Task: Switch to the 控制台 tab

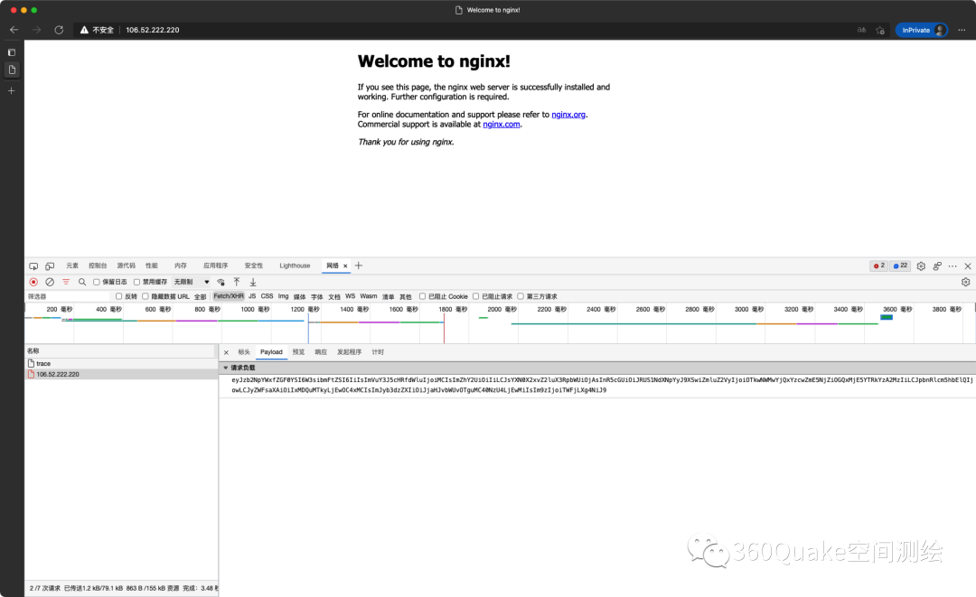Action: [98, 266]
